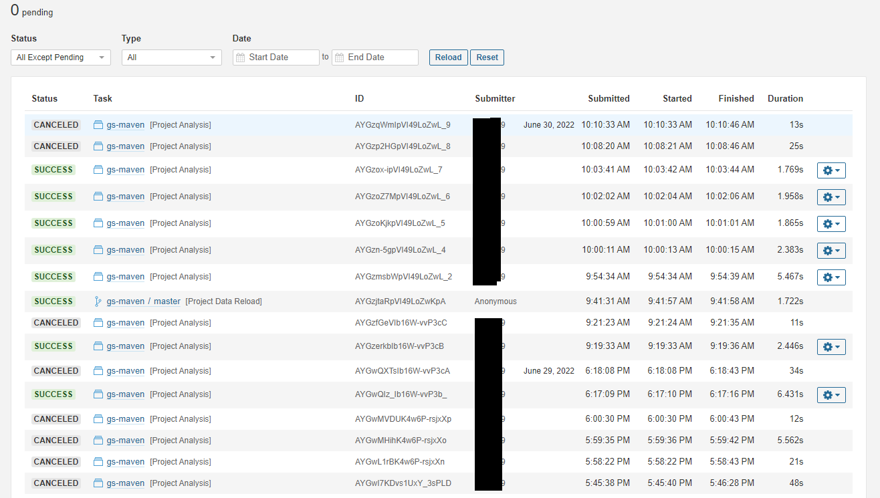Click the Reset button

487,57
